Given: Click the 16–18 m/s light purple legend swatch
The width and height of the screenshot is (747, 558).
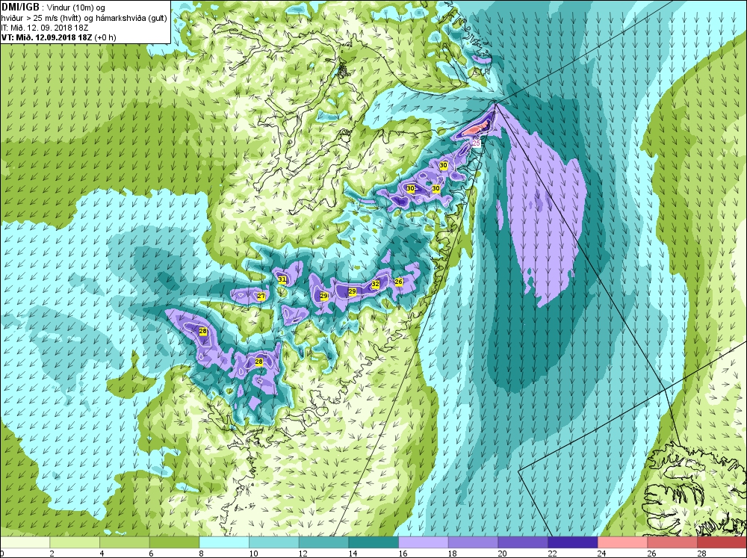Looking at the screenshot, I should 423,542.
